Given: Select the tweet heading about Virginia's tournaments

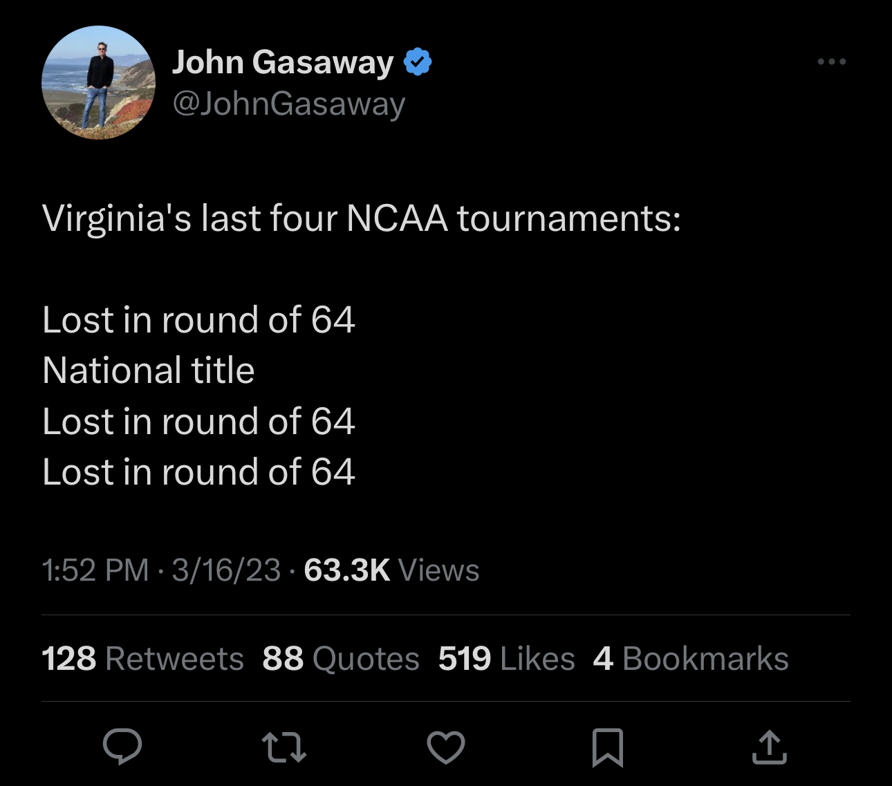Looking at the screenshot, I should click(362, 219).
